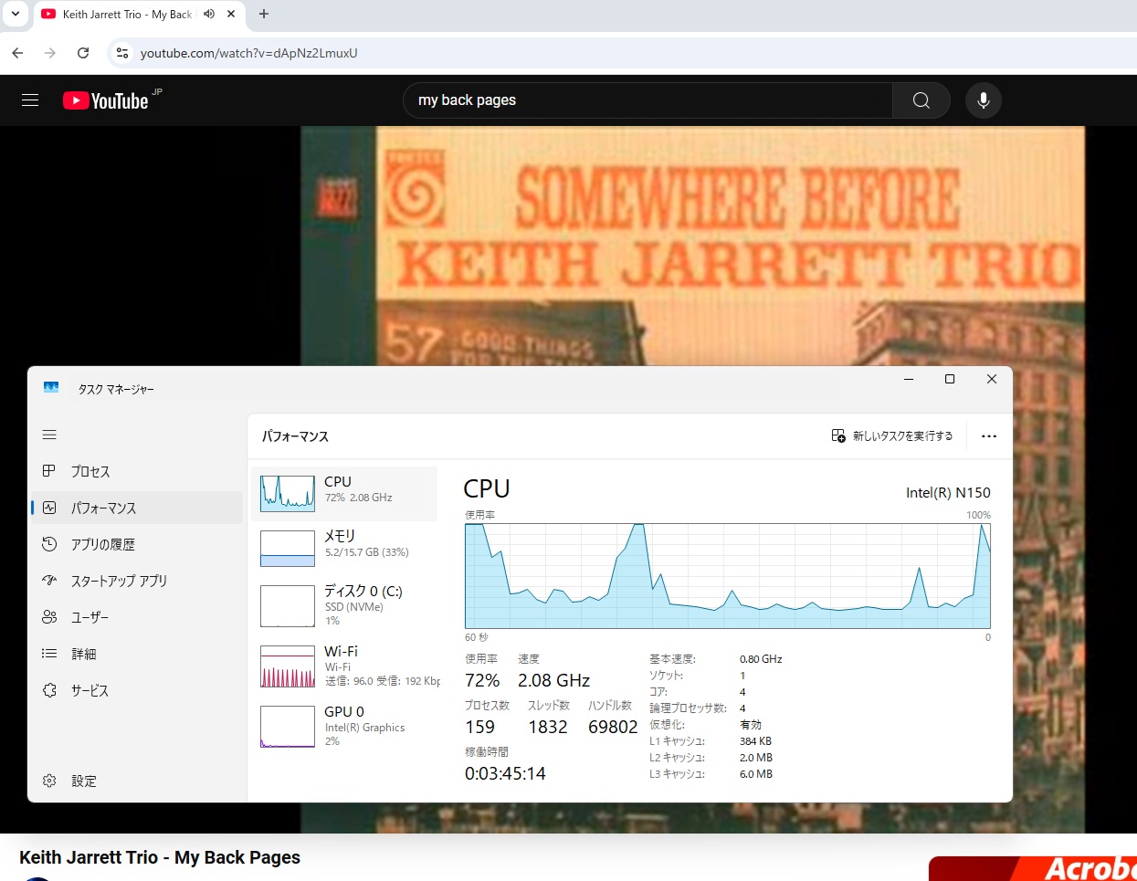1137x881 pixels.
Task: Select the メモリ performance entry
Action: pos(344,548)
